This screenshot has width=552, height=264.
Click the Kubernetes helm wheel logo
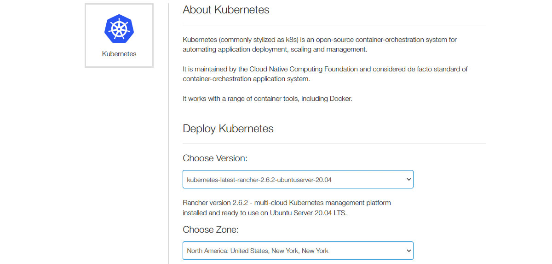coord(119,29)
